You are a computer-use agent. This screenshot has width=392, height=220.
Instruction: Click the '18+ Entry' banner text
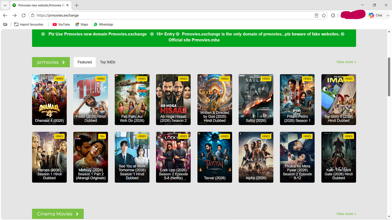click(x=165, y=34)
